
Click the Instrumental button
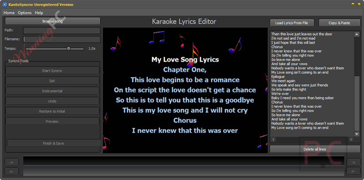point(52,91)
